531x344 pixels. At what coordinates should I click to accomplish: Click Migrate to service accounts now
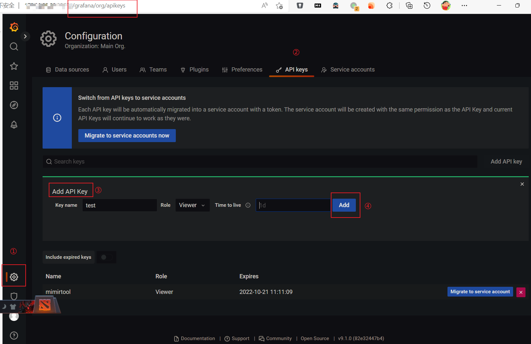(127, 136)
